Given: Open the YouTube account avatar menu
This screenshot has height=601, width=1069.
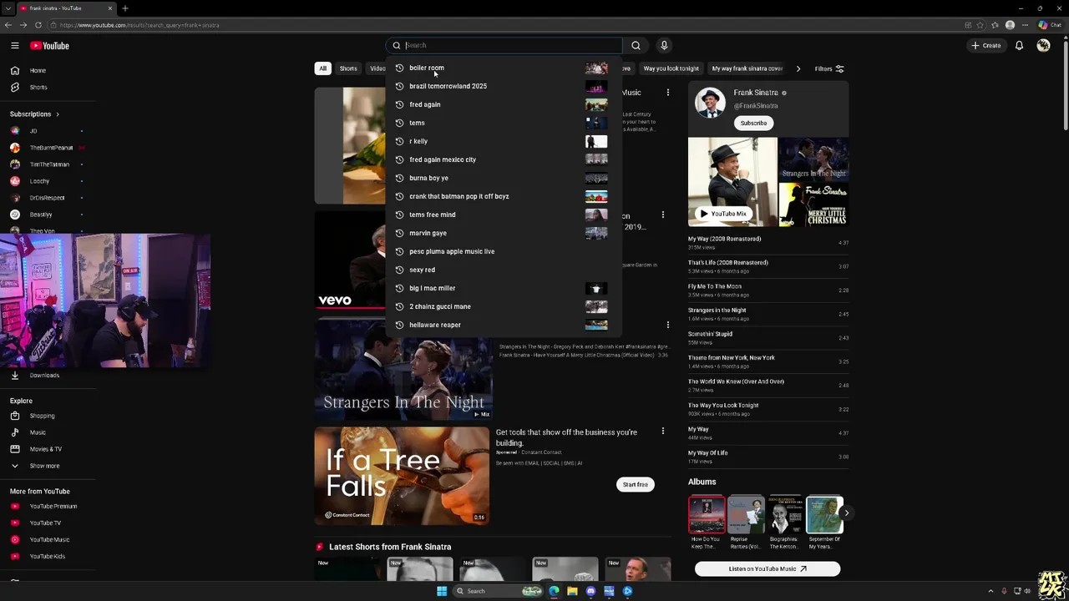Looking at the screenshot, I should pos(1043,45).
